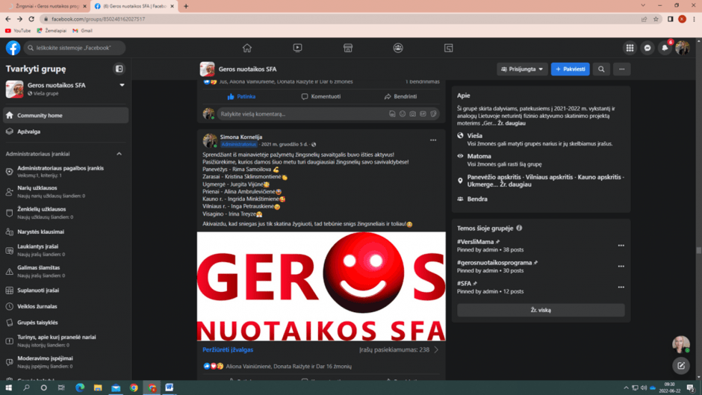Collapse the sidebar with the panel icon
Viewport: 702px width, 395px height.
pyautogui.click(x=119, y=69)
